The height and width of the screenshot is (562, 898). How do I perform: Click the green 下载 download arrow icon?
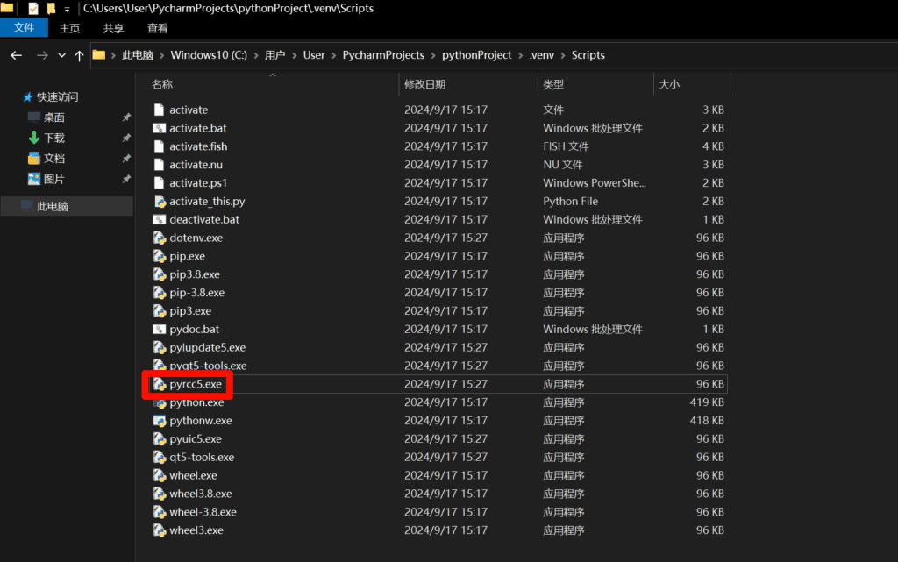33,138
